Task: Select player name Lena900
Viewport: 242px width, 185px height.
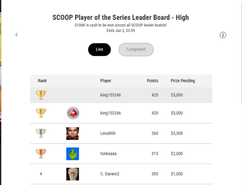Action: tap(108, 133)
